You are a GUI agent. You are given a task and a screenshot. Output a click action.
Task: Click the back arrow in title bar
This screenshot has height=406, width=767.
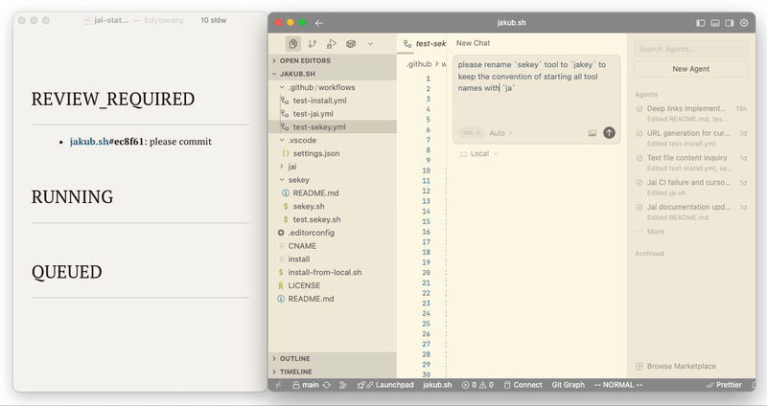pyautogui.click(x=319, y=22)
